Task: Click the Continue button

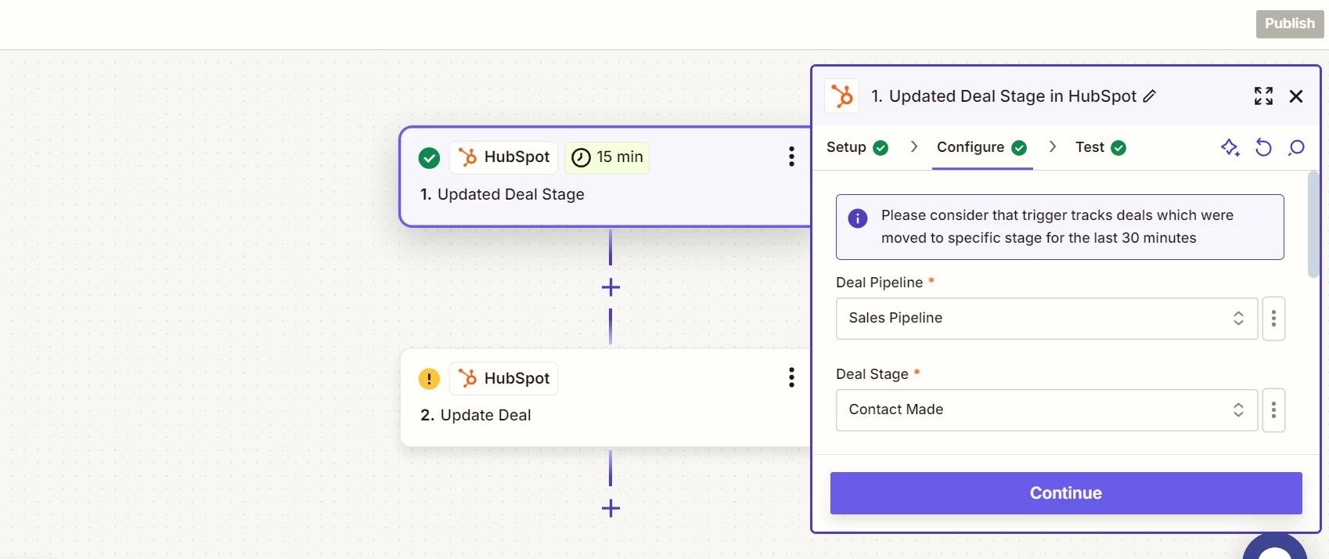Action: pos(1066,493)
